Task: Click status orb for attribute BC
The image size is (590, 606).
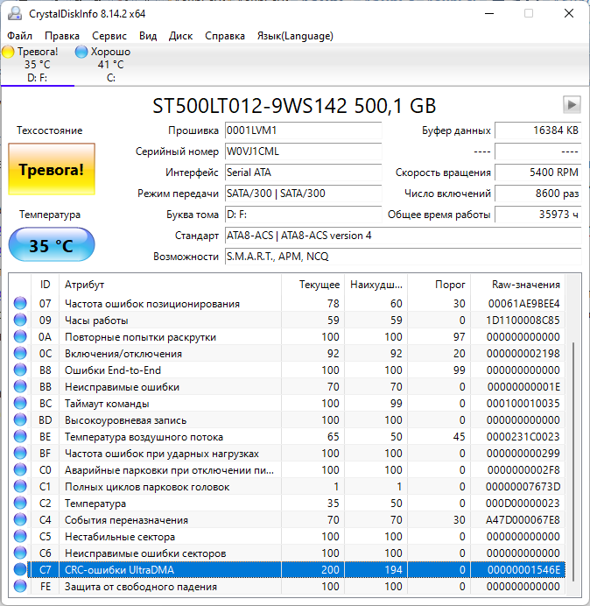Action: [20, 403]
